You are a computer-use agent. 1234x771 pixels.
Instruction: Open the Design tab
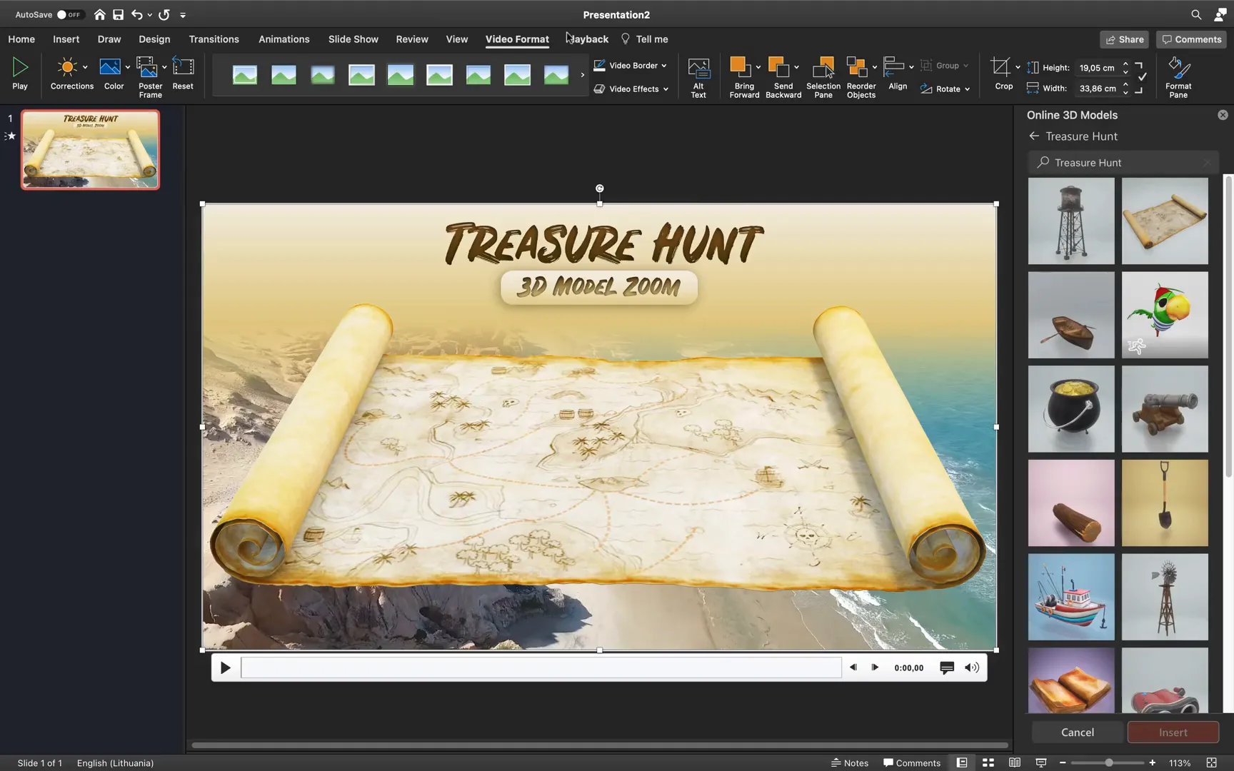click(154, 39)
